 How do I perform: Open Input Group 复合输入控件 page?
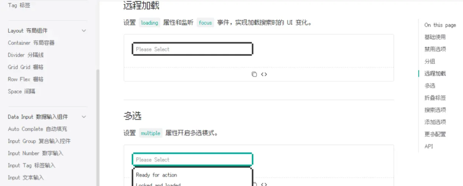(x=39, y=141)
